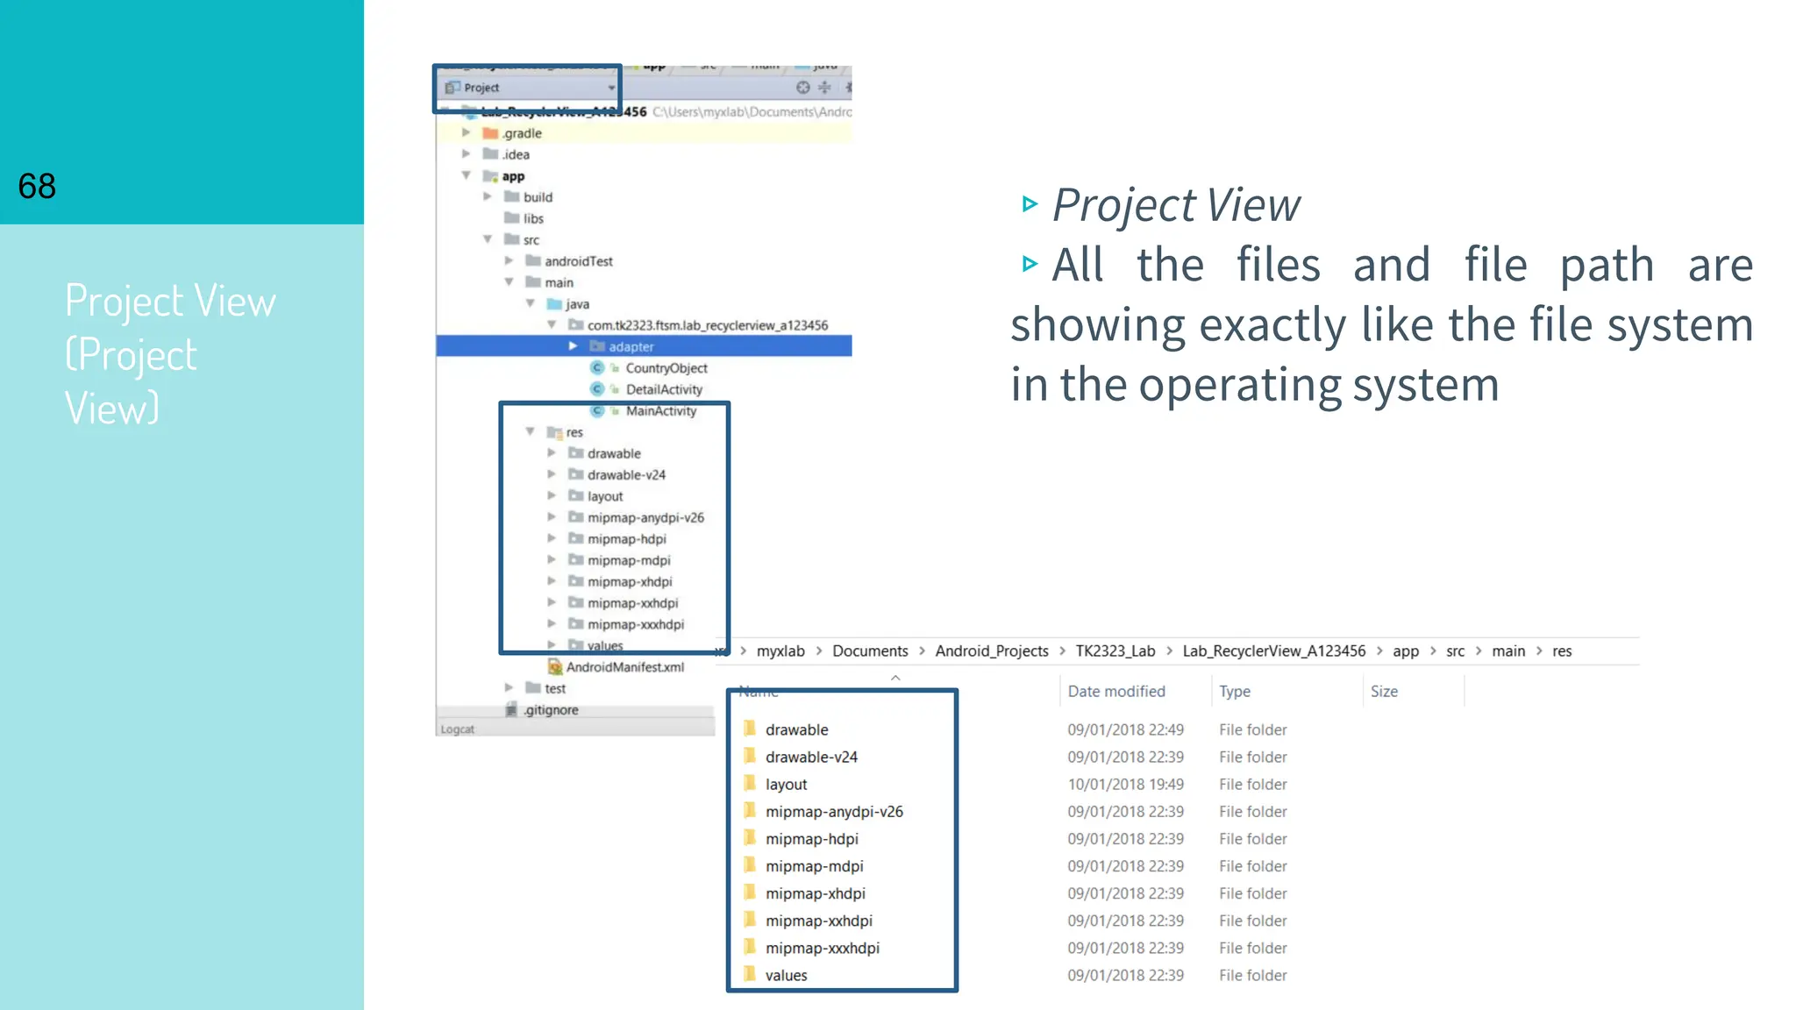Click the CountryObject class icon
1796x1010 pixels.
[x=597, y=368]
